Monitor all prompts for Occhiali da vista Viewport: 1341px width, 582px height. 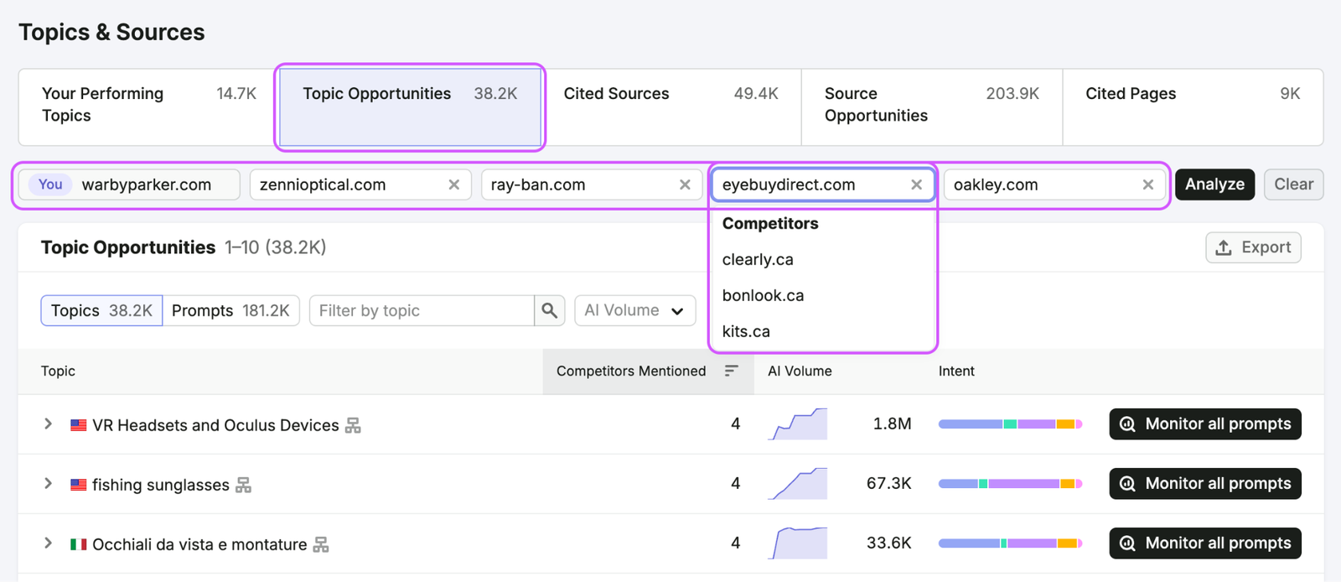(1205, 543)
